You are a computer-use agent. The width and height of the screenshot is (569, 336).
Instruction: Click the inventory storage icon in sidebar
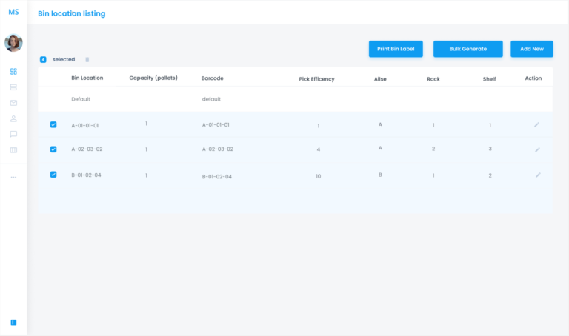click(x=13, y=87)
